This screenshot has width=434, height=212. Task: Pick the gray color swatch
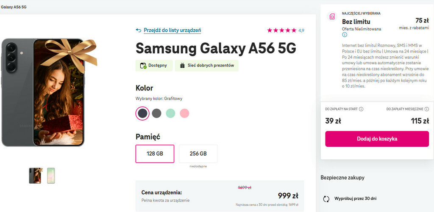[156, 113]
